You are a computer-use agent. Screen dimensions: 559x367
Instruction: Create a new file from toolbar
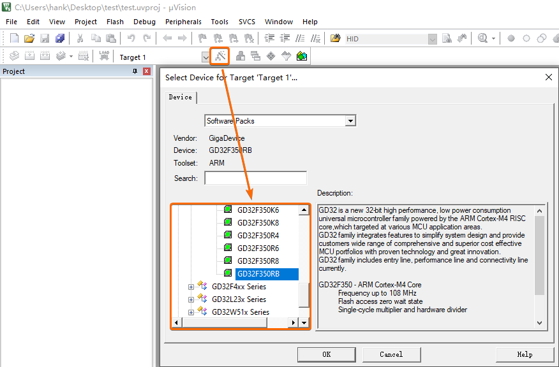click(14, 38)
